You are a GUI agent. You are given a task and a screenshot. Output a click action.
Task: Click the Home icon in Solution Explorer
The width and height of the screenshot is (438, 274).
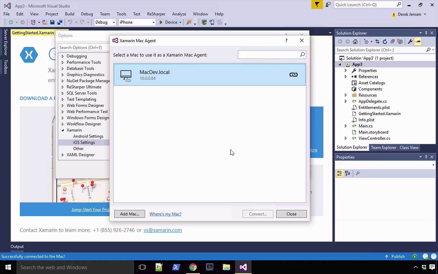tap(355, 41)
